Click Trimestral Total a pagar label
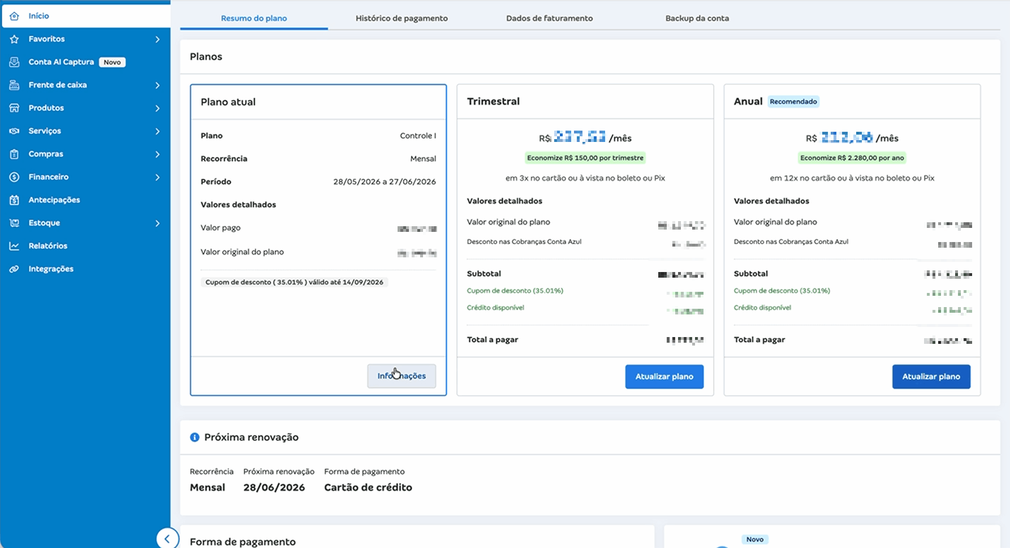 493,340
